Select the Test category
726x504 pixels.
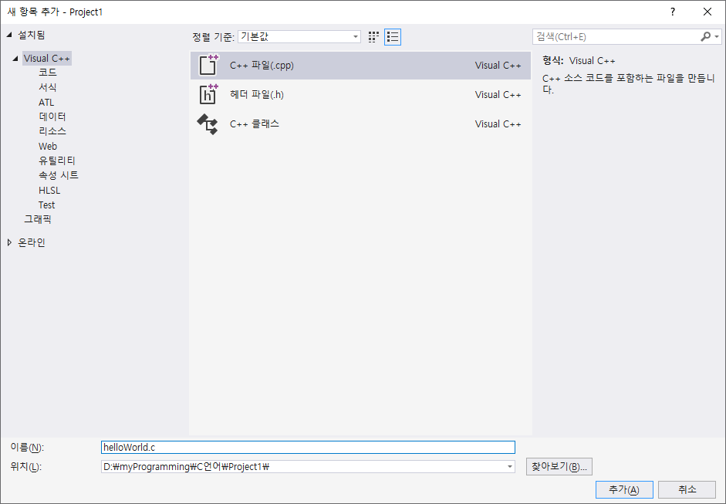47,205
